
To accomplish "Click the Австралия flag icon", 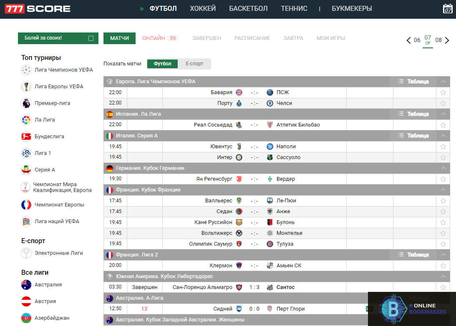I will tap(26, 284).
